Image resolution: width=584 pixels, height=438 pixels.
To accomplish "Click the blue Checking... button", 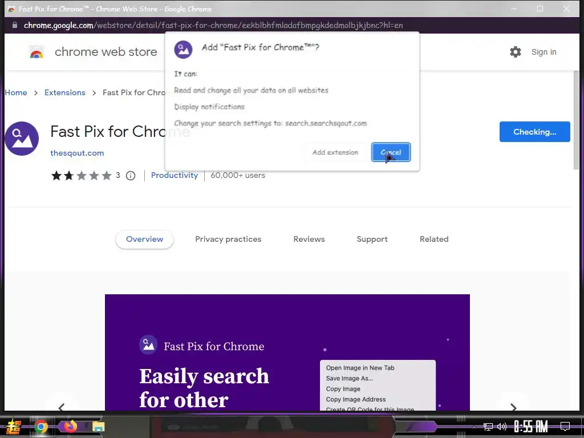I will pyautogui.click(x=534, y=132).
